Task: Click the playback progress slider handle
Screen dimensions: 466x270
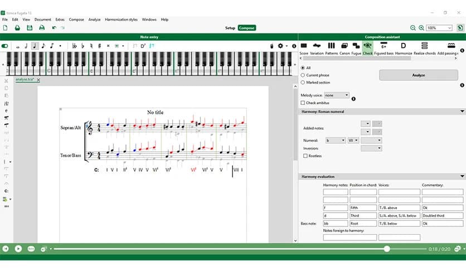Action: click(387, 249)
